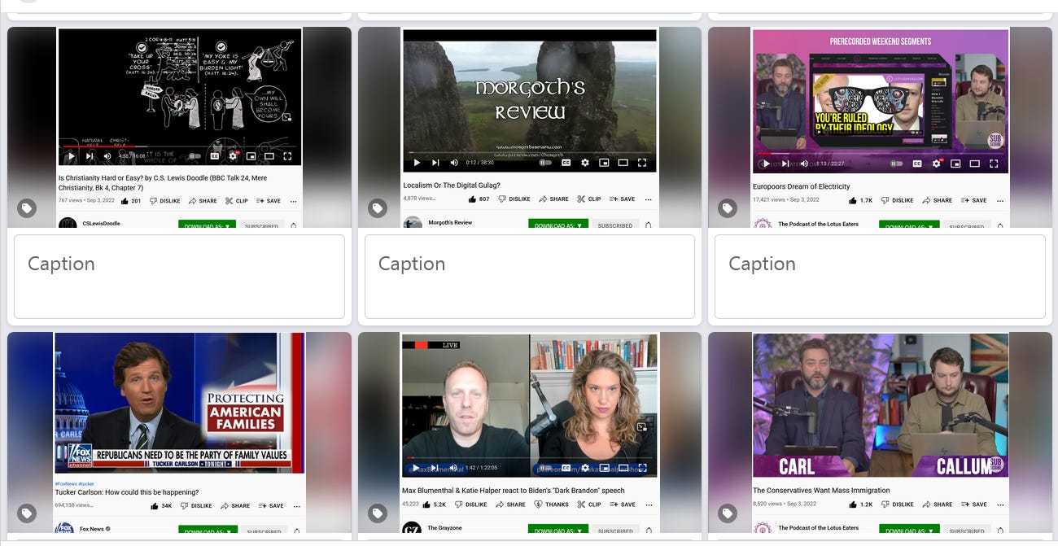Like the Is Christianity Hard or Easy video
Image resolution: width=1058 pixels, height=546 pixels.
(x=131, y=201)
